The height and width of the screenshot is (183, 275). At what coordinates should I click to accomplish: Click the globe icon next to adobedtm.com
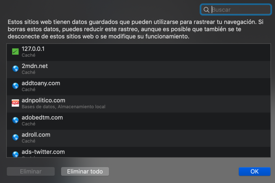click(x=15, y=120)
